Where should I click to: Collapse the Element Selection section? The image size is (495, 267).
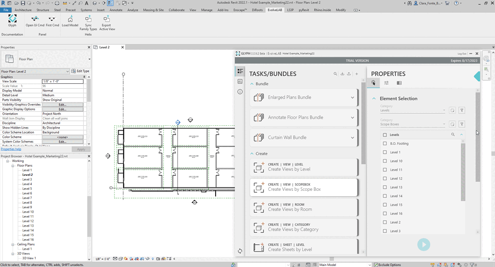click(x=374, y=98)
